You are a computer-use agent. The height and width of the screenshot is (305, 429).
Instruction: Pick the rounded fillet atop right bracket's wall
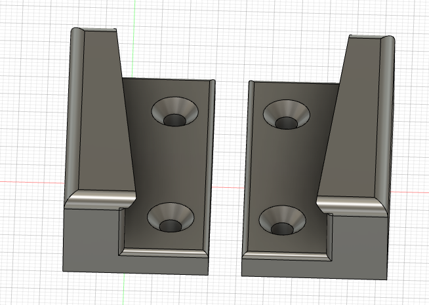367,39
